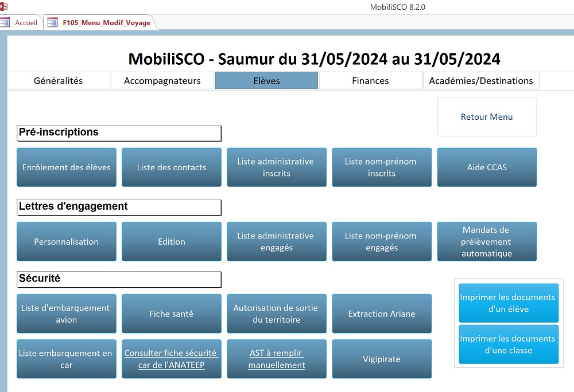Open the Personnalisation button
This screenshot has height=392, width=574.
tap(67, 241)
